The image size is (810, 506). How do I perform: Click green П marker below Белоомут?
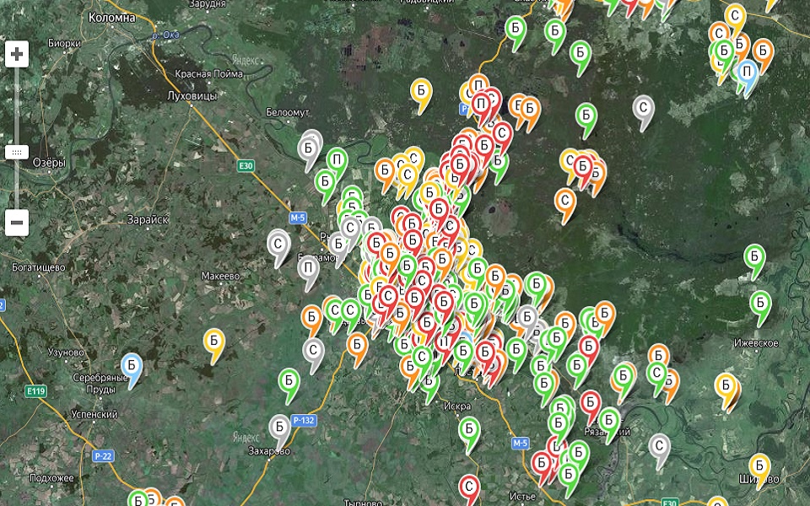coord(337,161)
